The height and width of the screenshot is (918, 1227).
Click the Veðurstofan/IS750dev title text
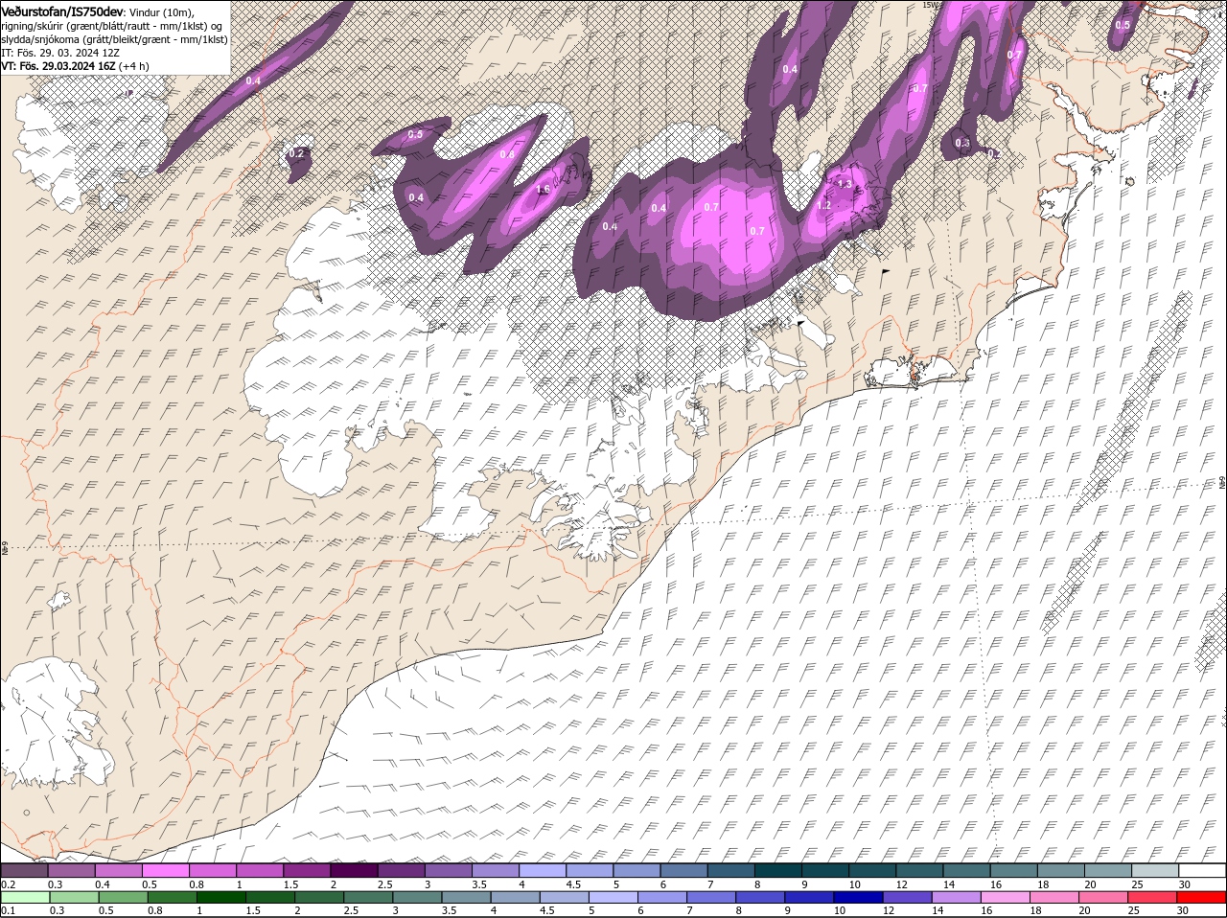pos(61,11)
